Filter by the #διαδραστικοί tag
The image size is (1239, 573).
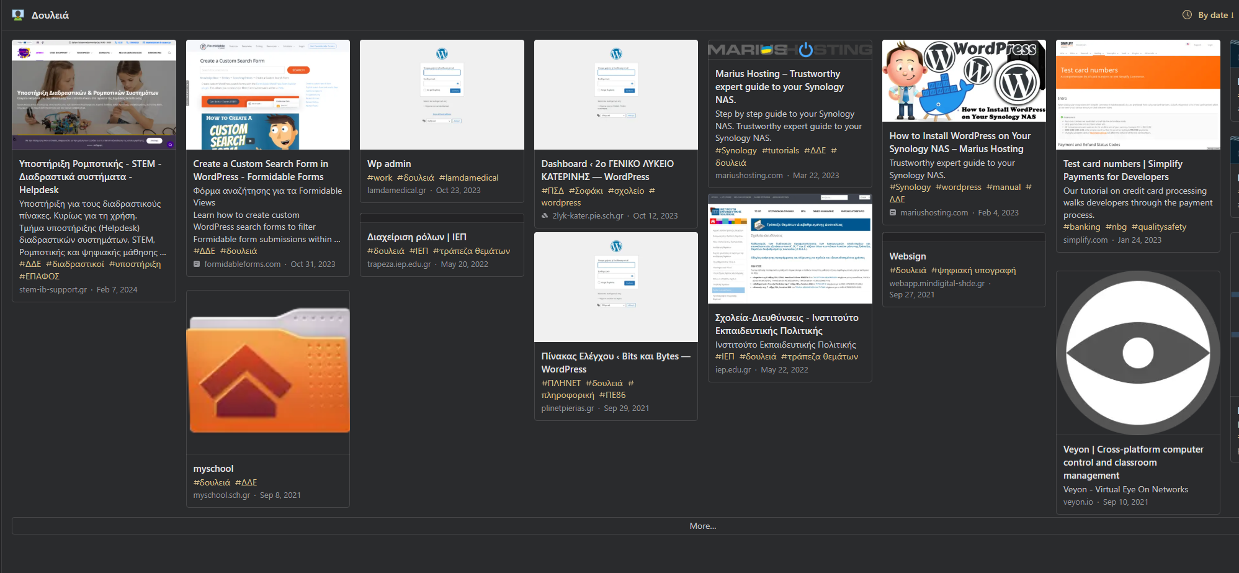tap(75, 264)
